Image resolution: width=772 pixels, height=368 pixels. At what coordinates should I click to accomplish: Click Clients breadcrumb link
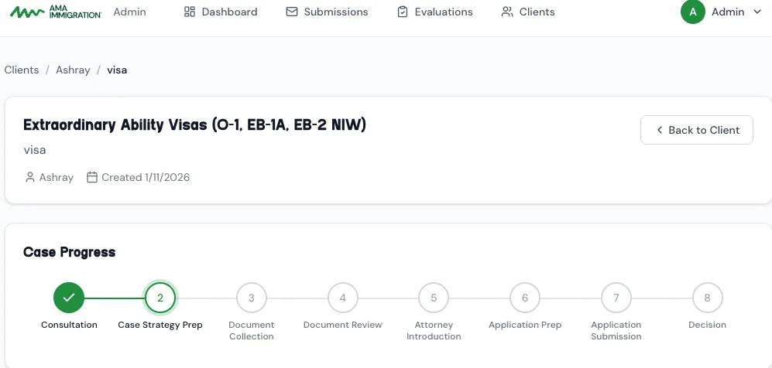pyautogui.click(x=22, y=70)
